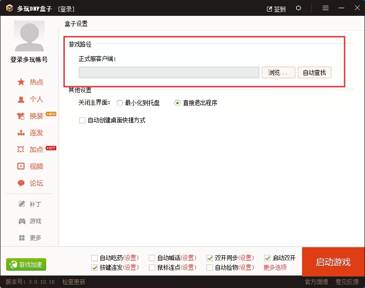Open 设置 link for 自动捡物
Viewport: 365px width, 288px height.
pos(246,268)
